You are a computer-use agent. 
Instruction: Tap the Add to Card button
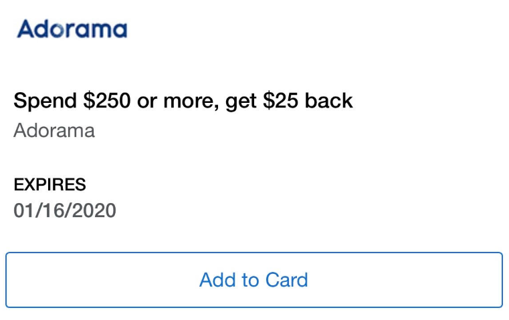254,280
